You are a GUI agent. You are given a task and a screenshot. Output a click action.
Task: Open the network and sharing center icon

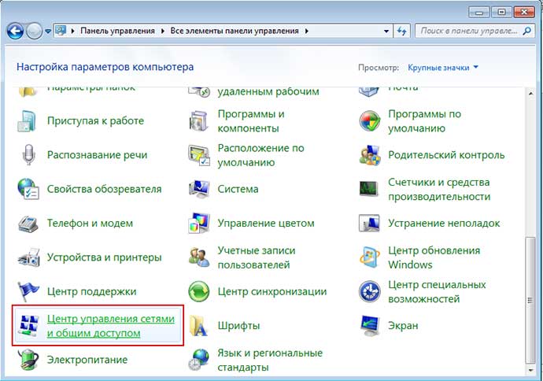[28, 326]
